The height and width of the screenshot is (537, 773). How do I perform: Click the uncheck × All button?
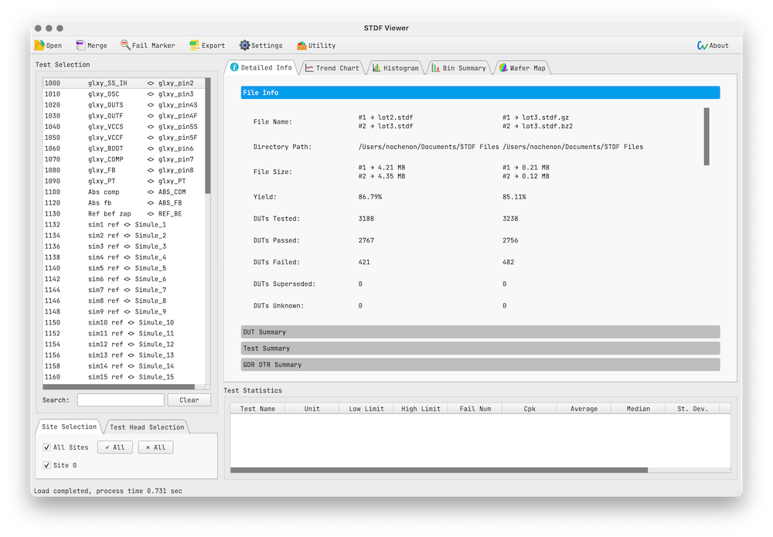[x=156, y=447]
